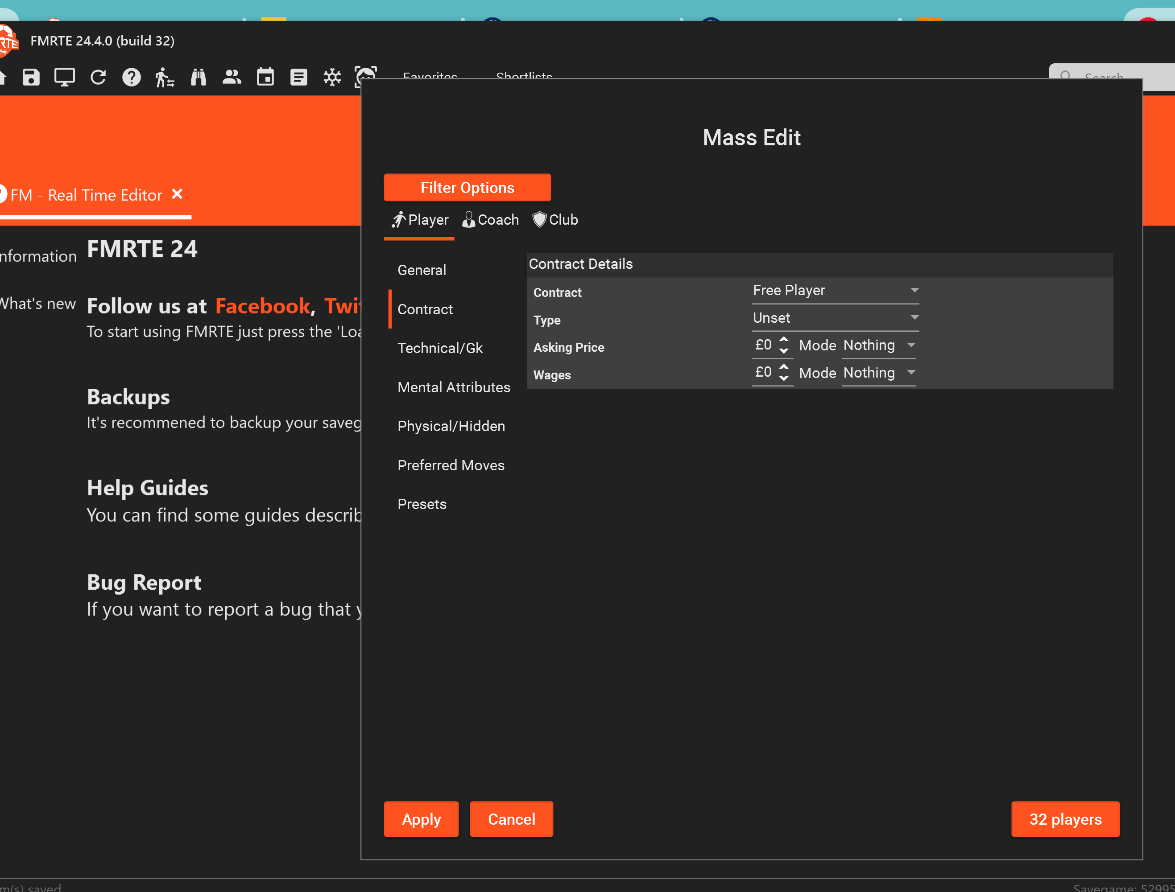
Task: Open the Mental Attributes section
Action: click(454, 387)
